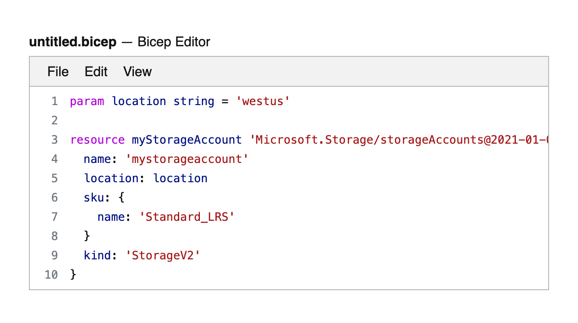Click the string type keyword on line 1
Screen dimensions: 578x323
point(194,101)
